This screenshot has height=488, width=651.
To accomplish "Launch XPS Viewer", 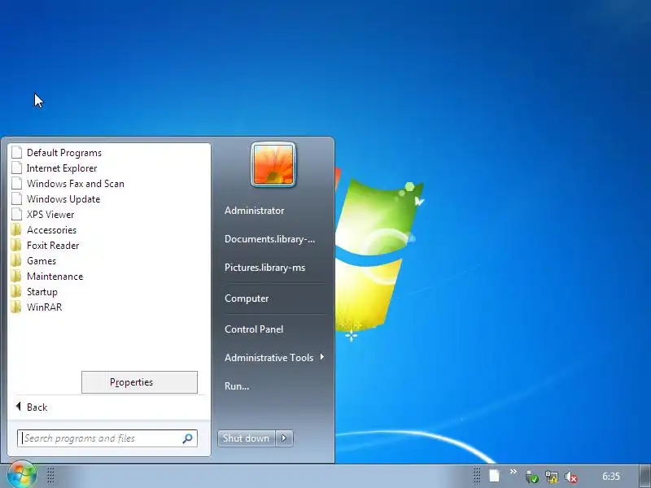I will (x=50, y=215).
